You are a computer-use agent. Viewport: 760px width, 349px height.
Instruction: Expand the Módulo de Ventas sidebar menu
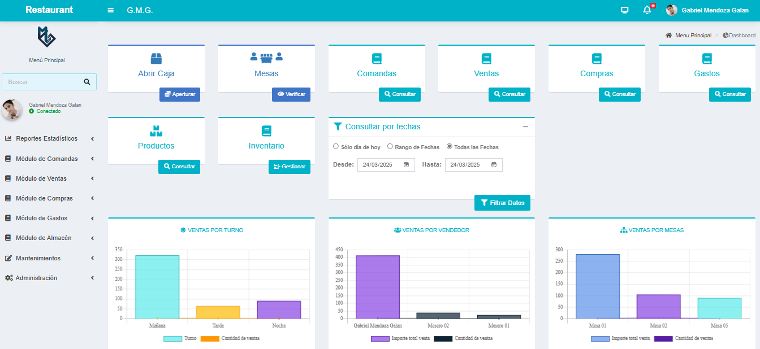49,178
